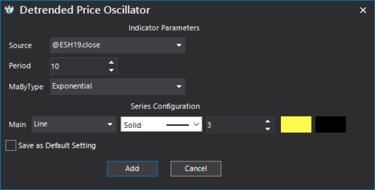This screenshot has height=190, width=375.
Task: Close the Detrended Price Oscillator dialog
Action: [363, 10]
